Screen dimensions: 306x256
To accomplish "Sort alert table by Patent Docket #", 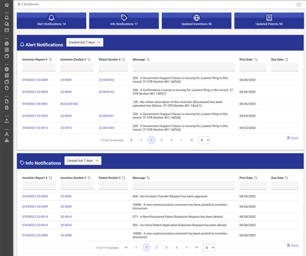I will click(x=124, y=60).
